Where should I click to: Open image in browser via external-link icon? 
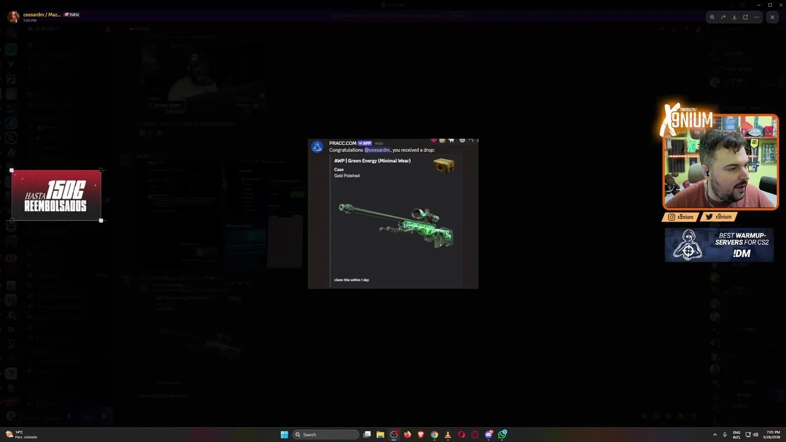745,17
